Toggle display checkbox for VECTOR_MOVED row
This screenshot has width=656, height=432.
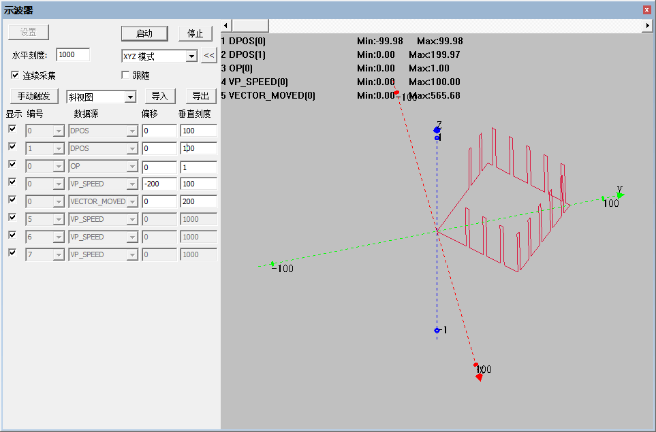pyautogui.click(x=12, y=200)
